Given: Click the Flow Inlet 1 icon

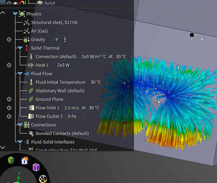Looking at the screenshot, I should point(31,108).
